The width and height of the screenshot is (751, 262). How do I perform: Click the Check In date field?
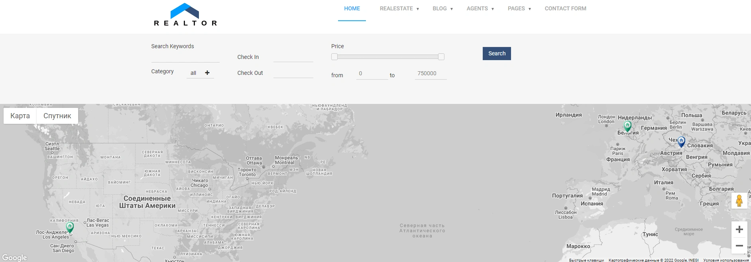(x=293, y=57)
